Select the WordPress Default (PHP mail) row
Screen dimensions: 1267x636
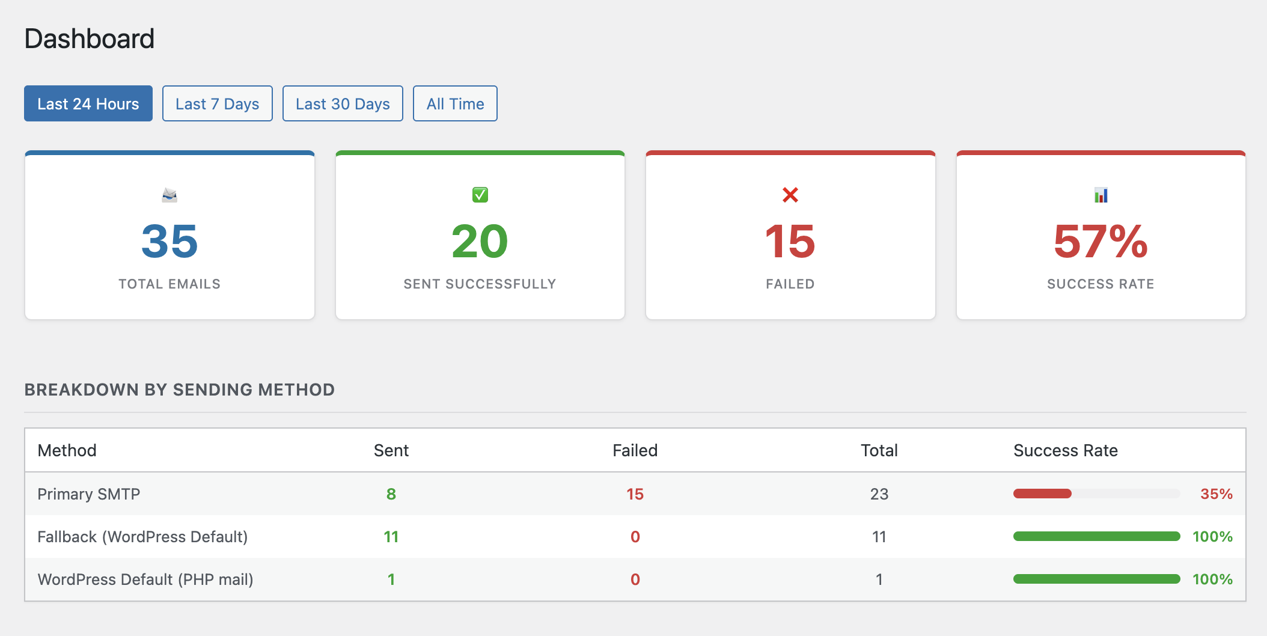(x=145, y=579)
